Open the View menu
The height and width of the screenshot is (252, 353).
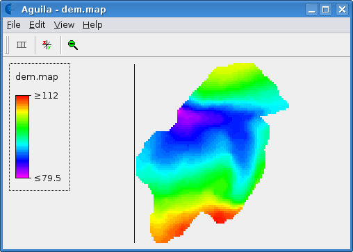pyautogui.click(x=64, y=25)
